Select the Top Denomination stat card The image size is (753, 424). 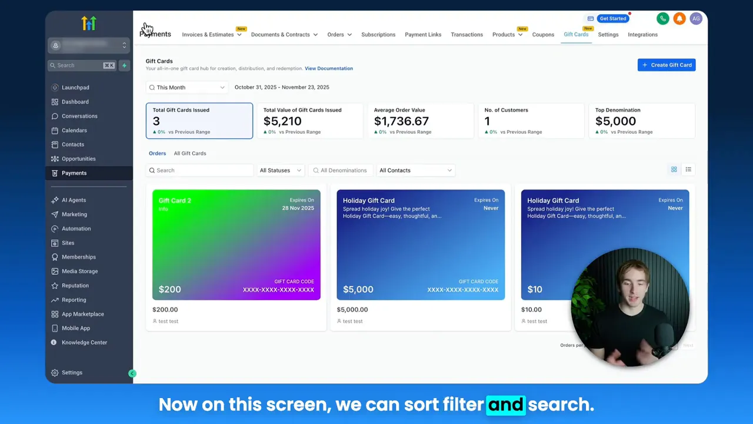pos(642,121)
